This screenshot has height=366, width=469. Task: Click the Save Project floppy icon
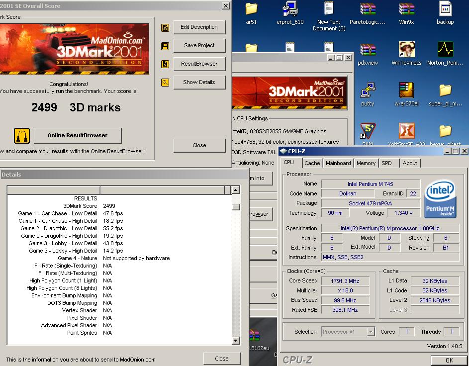[x=165, y=46]
